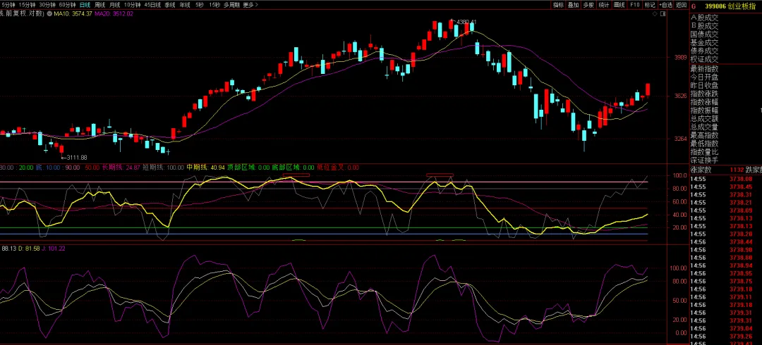Select the 债券成交 row

[704, 51]
